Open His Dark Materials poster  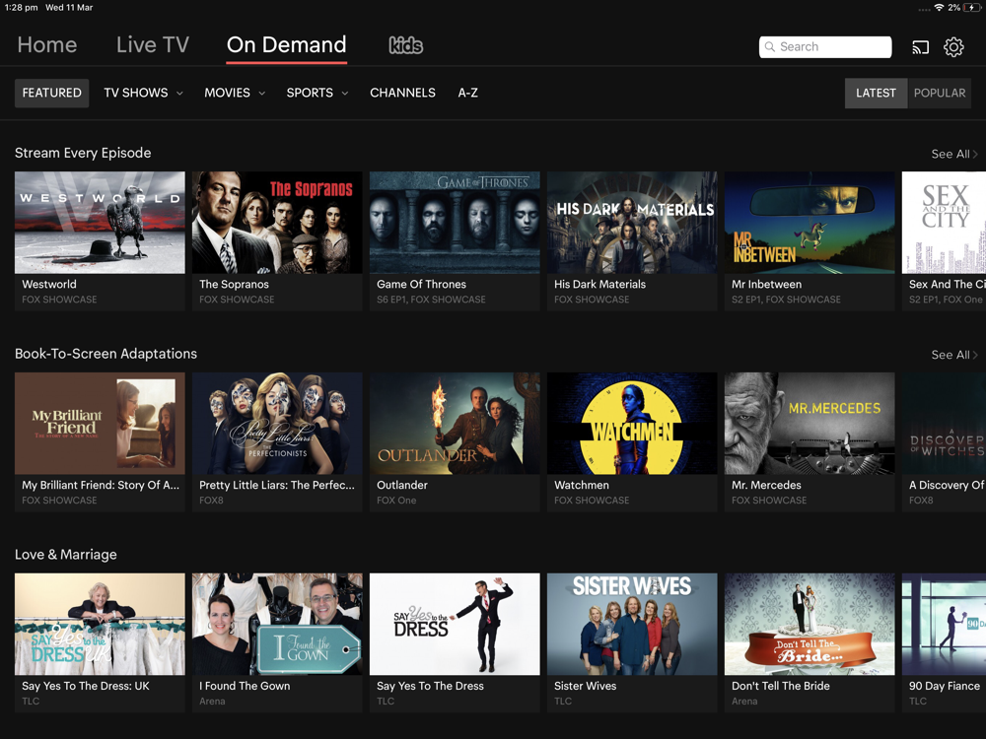(x=632, y=223)
